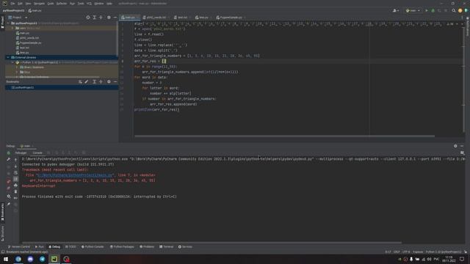The height and width of the screenshot is (264, 470).
Task: Start debugging with the bug icon in toolbar
Action: (433, 10)
